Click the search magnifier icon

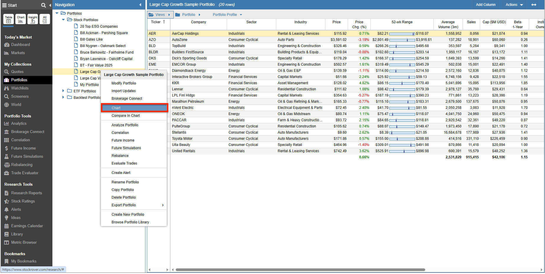[43, 5]
